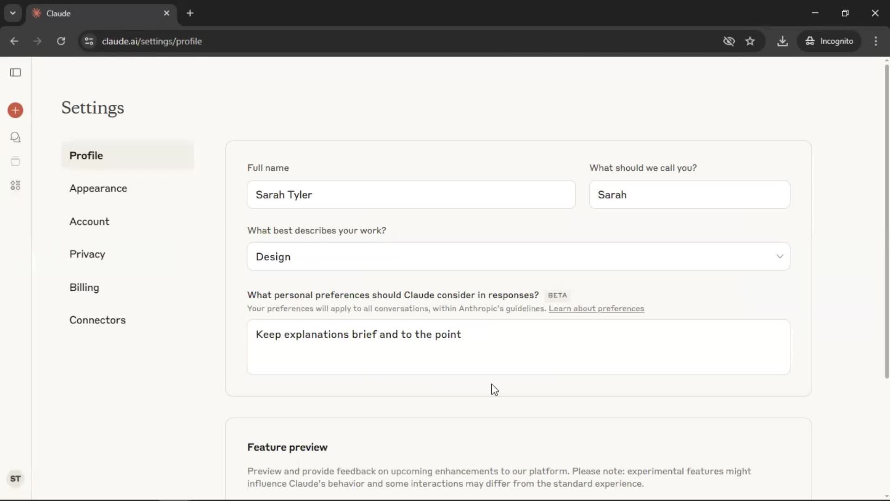Restore down the browser window
The image size is (890, 501).
click(x=845, y=13)
